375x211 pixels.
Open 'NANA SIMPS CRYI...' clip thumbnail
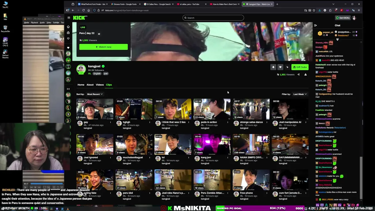click(x=251, y=144)
